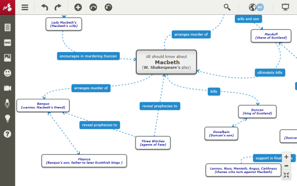Click the lightbulb icon in sidebar
Viewport: 297px width, 186px height.
click(7, 119)
